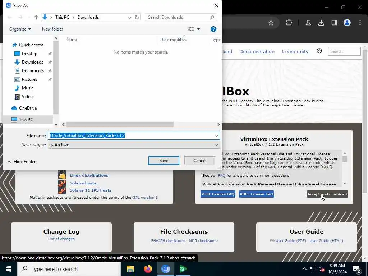Expand the view options dropdown arrow
The image size is (368, 276).
click(x=198, y=29)
